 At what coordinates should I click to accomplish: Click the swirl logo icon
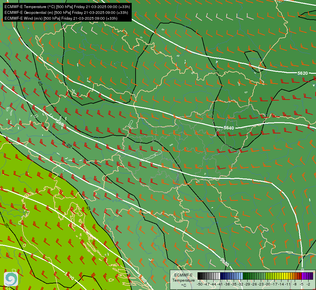pos(11,279)
